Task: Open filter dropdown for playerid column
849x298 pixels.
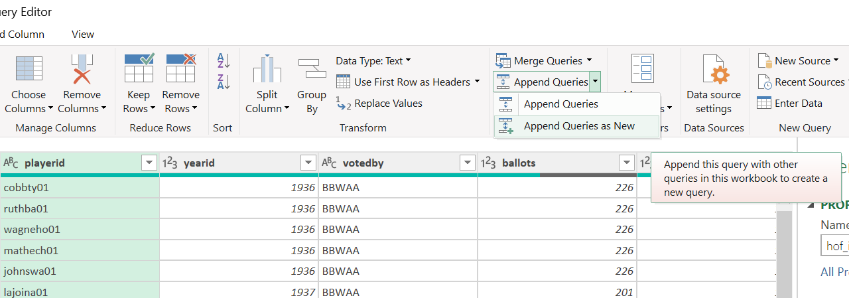Action: click(149, 163)
